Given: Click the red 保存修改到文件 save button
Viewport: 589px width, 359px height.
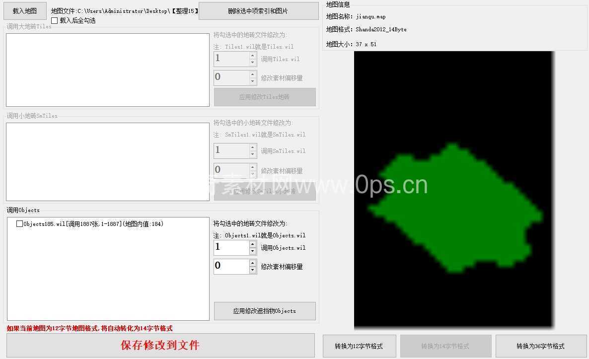Looking at the screenshot, I should pyautogui.click(x=160, y=346).
